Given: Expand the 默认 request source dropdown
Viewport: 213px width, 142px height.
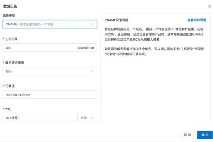Looking at the screenshot, I should (49, 71).
